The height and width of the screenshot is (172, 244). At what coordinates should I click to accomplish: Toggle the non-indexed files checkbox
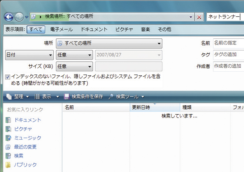click(x=8, y=77)
